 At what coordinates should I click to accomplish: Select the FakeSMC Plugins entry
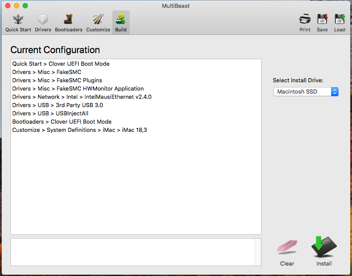point(57,80)
